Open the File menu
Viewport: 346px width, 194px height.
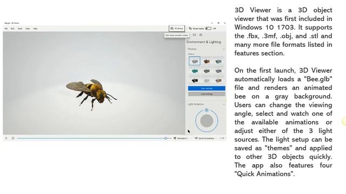6,29
